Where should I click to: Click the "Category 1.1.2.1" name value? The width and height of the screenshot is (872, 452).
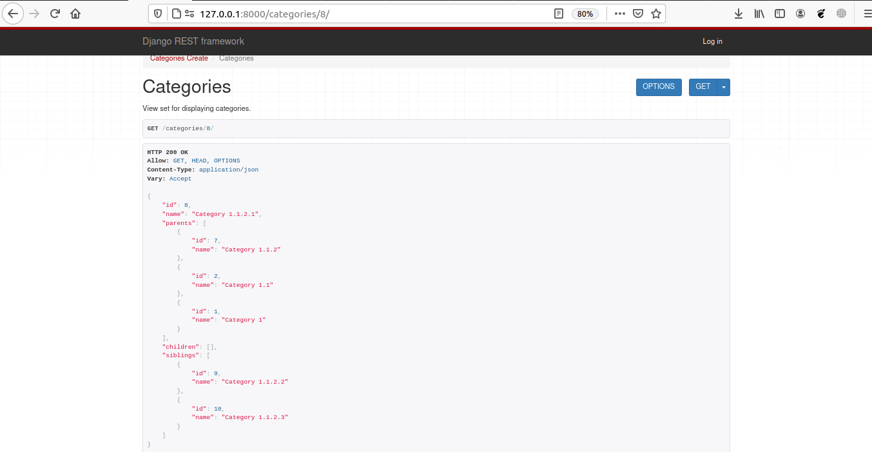(225, 214)
